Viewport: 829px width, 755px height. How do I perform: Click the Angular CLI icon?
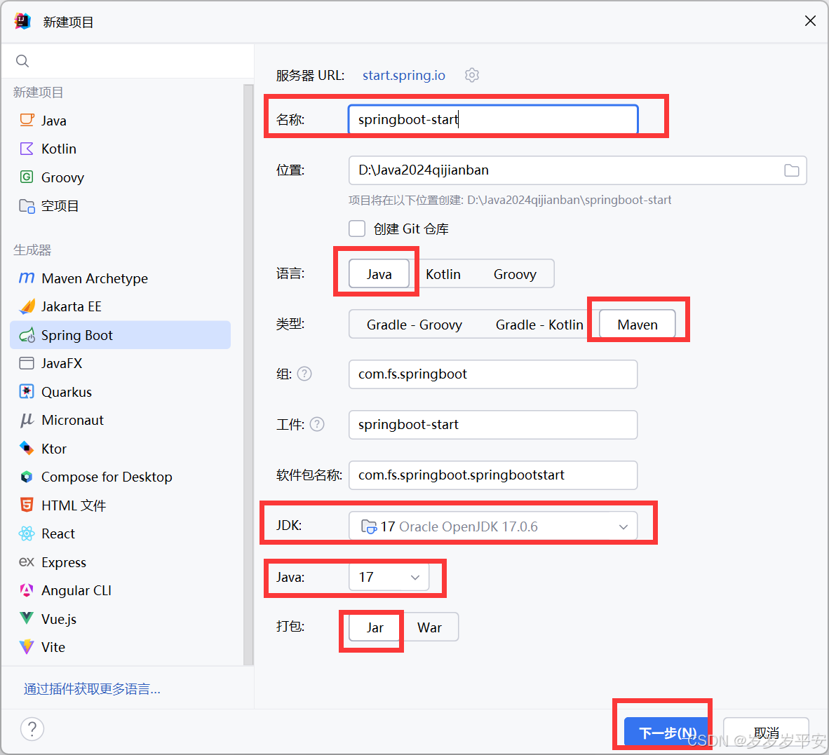pos(27,590)
